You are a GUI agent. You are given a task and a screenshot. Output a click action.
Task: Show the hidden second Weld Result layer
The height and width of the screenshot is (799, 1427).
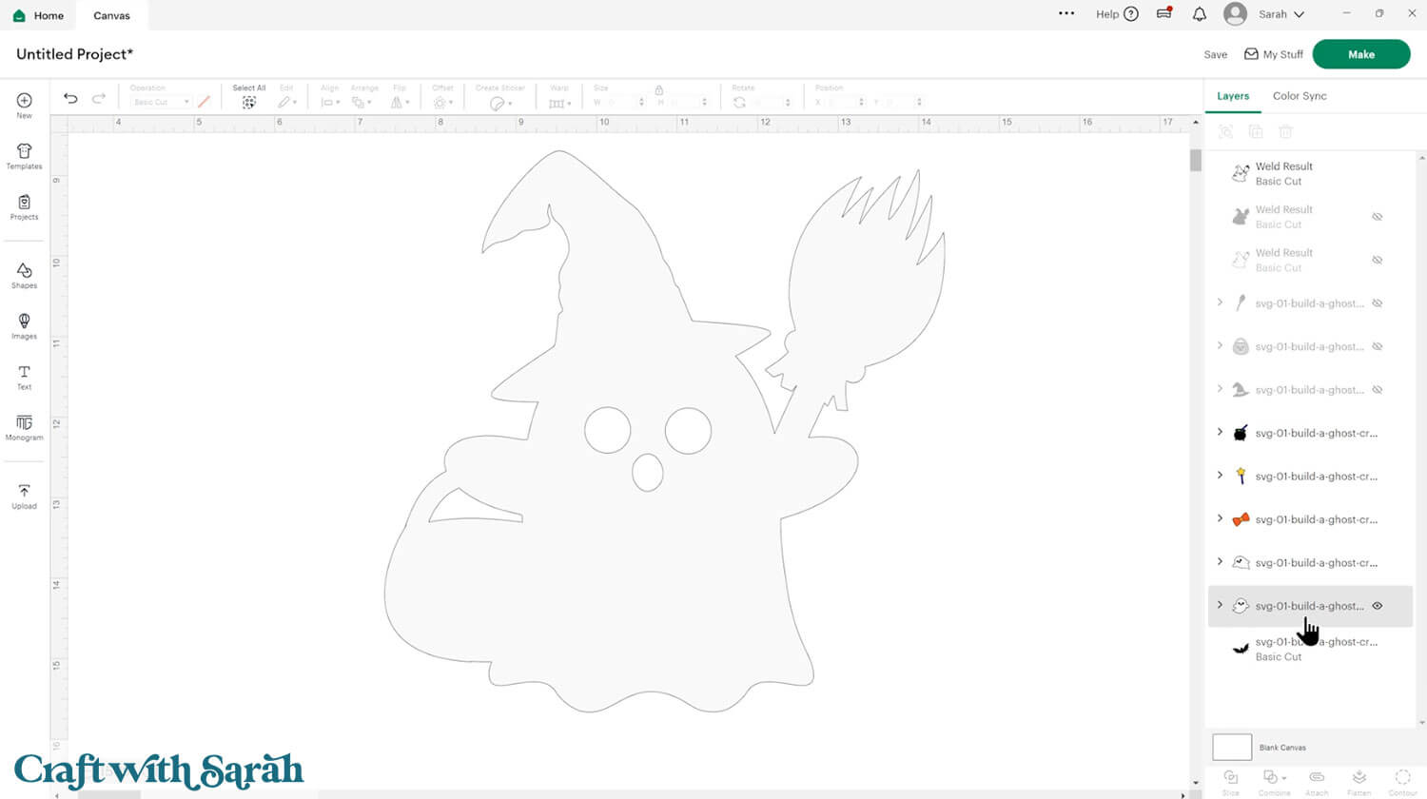click(x=1377, y=217)
